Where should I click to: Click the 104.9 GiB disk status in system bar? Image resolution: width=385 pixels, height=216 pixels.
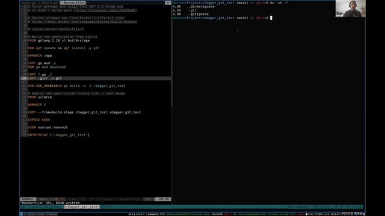coord(217,214)
